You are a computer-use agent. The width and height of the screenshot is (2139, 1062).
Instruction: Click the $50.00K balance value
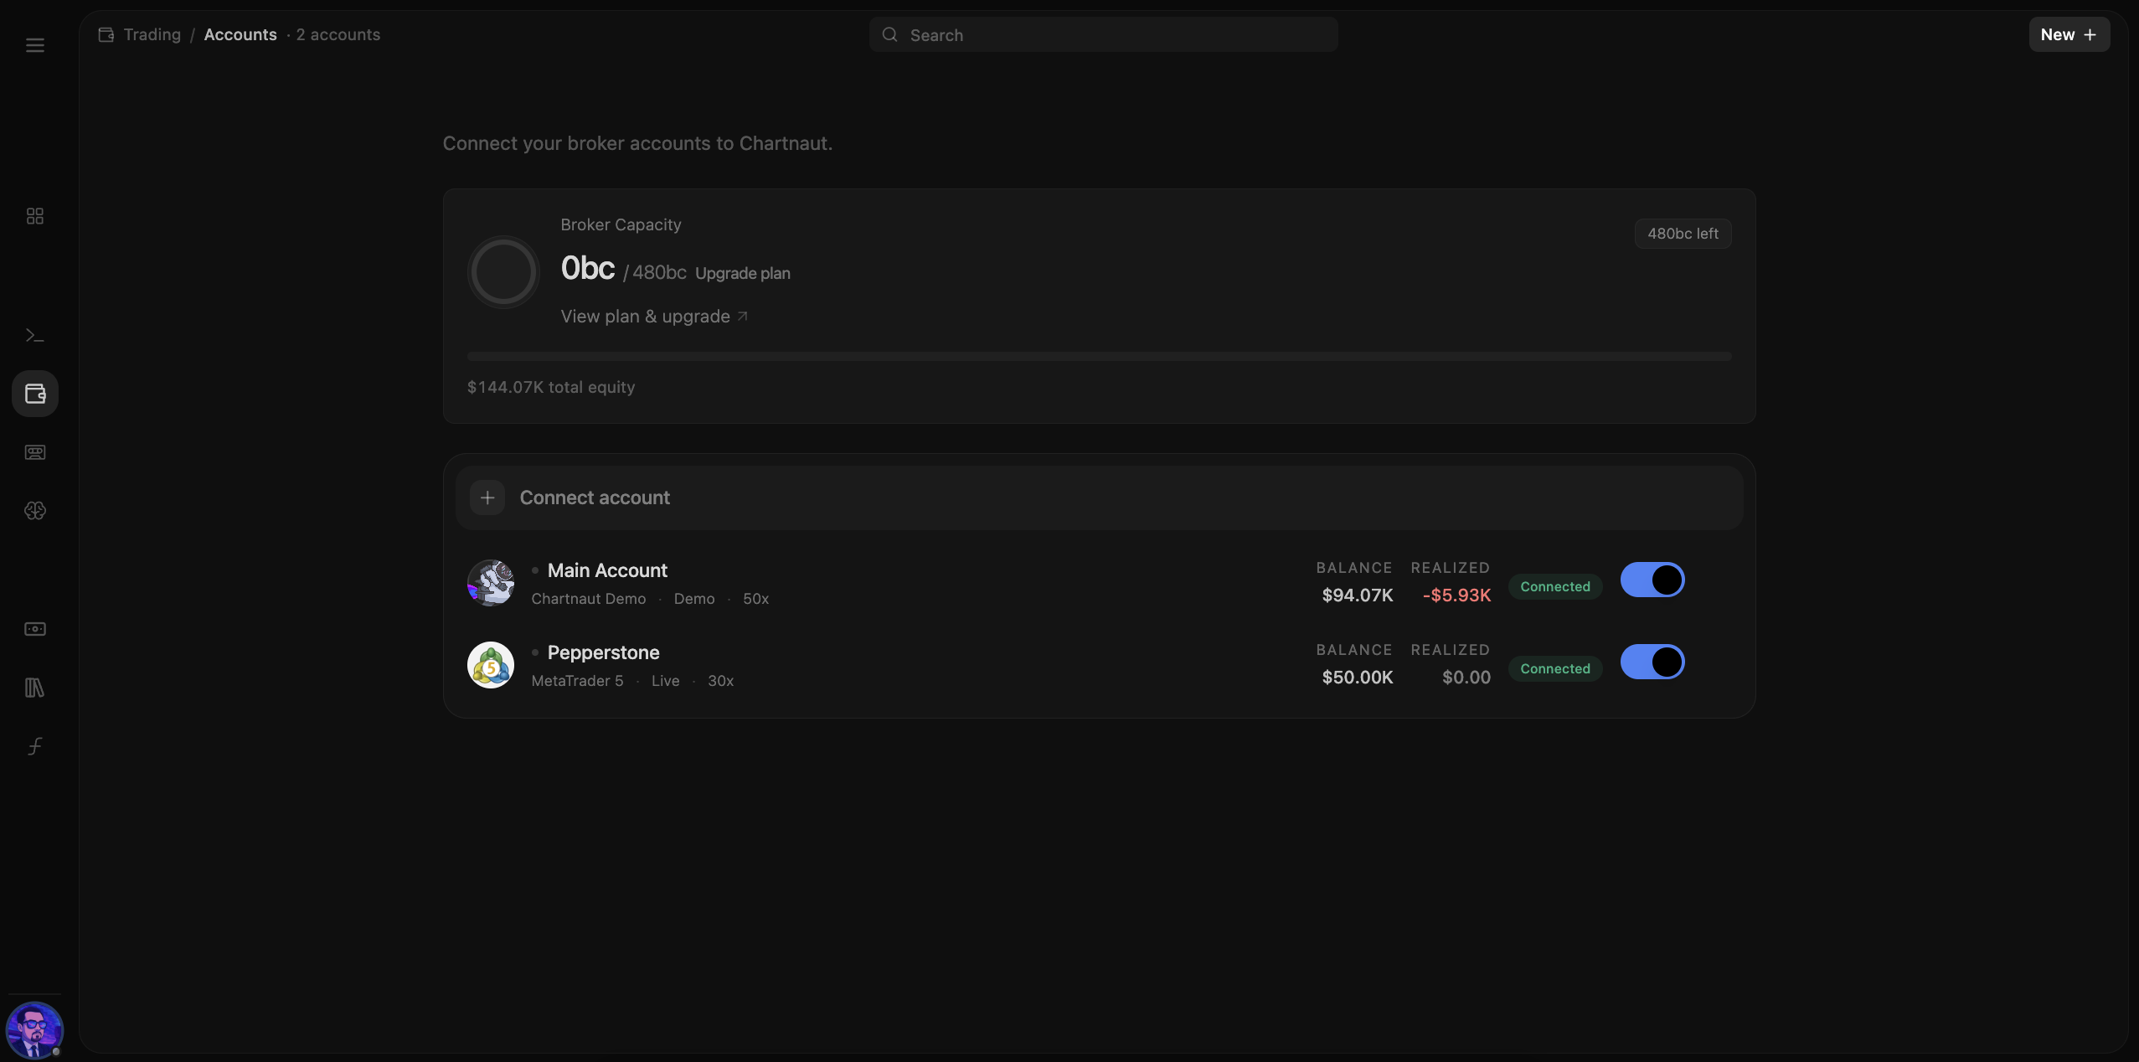point(1357,678)
